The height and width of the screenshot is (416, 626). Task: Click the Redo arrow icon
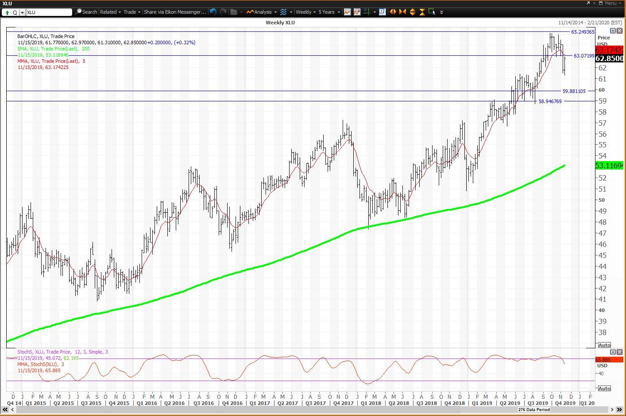coord(224,12)
